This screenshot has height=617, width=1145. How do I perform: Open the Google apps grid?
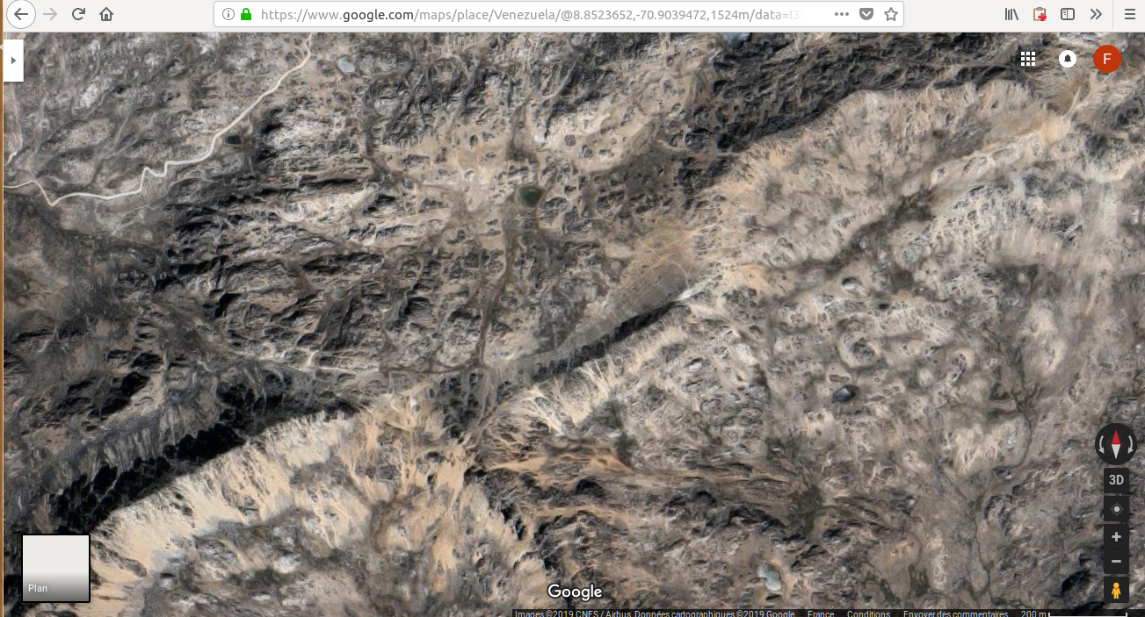click(x=1028, y=59)
